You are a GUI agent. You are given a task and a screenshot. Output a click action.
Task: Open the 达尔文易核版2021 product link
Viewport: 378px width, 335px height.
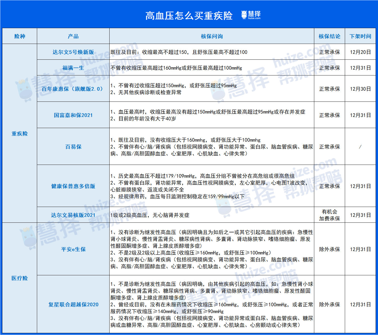pyautogui.click(x=73, y=215)
